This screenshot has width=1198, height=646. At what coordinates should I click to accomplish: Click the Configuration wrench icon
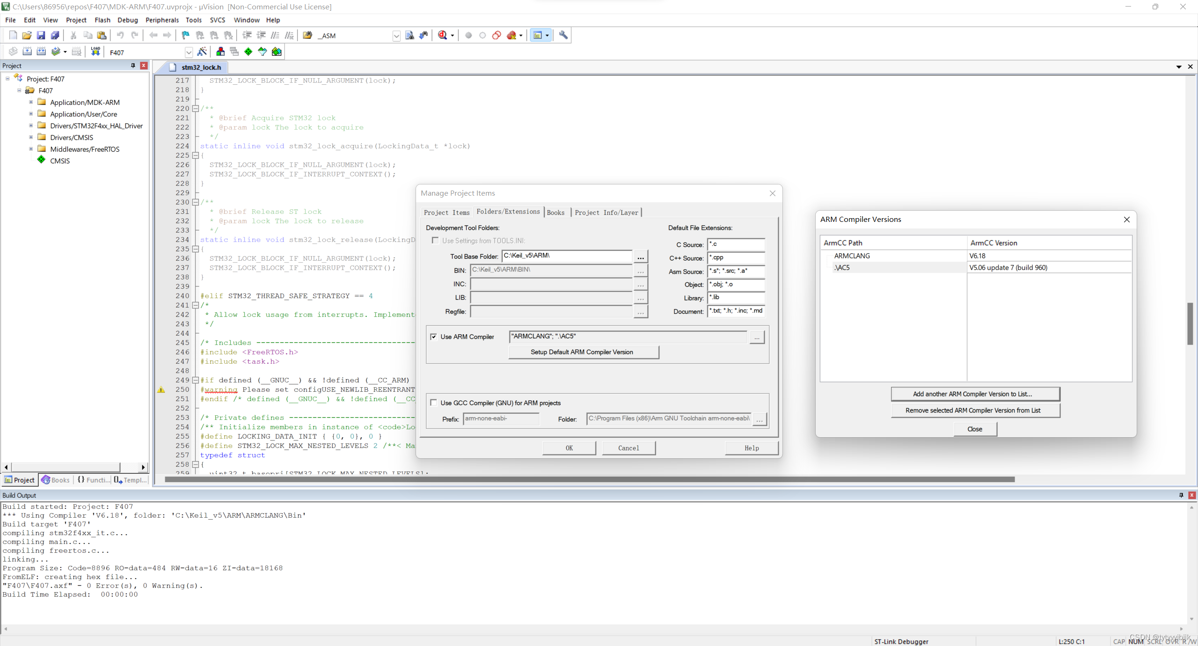click(x=563, y=35)
